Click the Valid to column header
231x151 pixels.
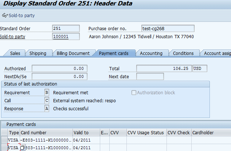(81, 133)
